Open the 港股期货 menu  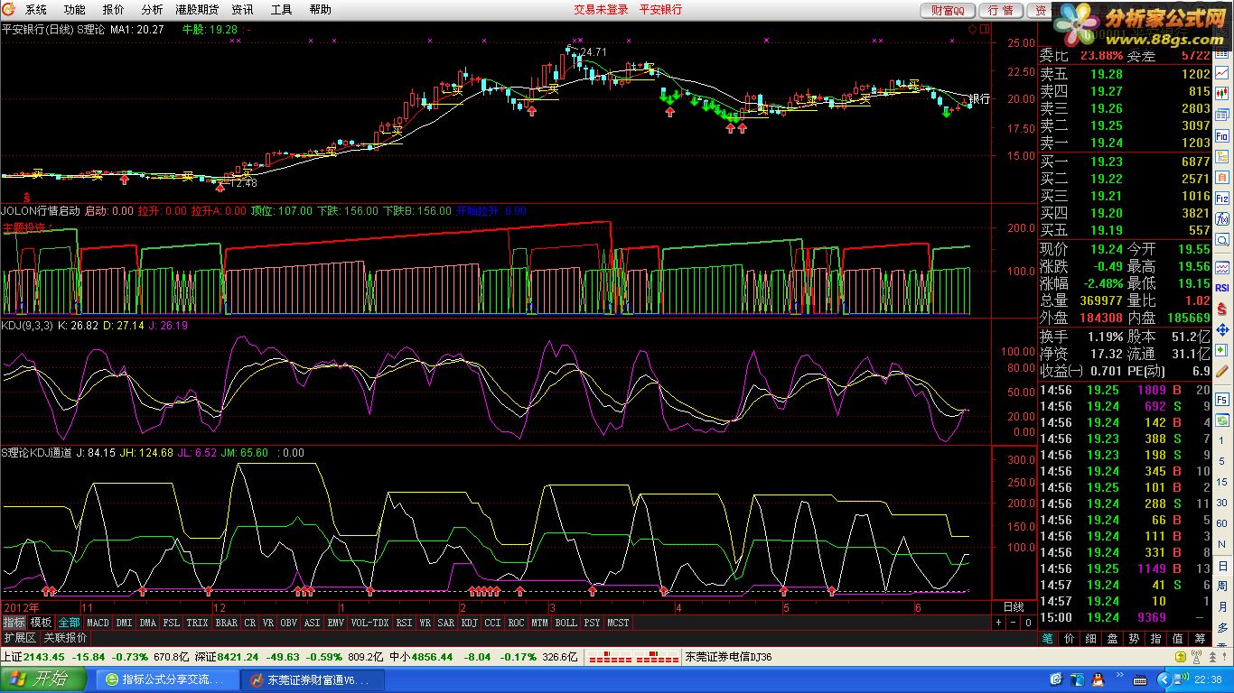pos(198,10)
